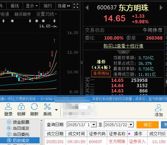The image size is (167, 145).
Task: Click the vertical splitter grip between chart and quote
Action: (82, 63)
